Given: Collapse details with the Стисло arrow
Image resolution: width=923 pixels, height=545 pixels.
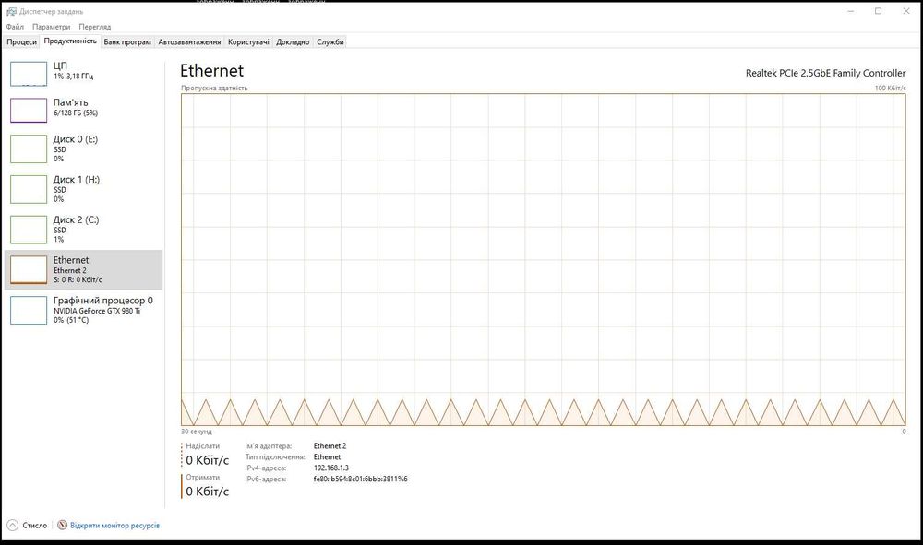Looking at the screenshot, I should 12,525.
